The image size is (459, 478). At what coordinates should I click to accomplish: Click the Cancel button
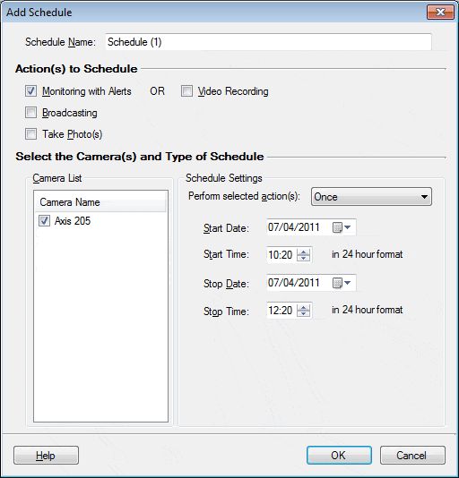[412, 455]
